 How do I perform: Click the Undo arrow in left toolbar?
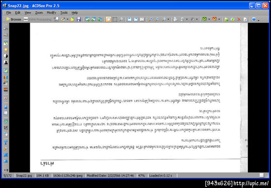6,29
